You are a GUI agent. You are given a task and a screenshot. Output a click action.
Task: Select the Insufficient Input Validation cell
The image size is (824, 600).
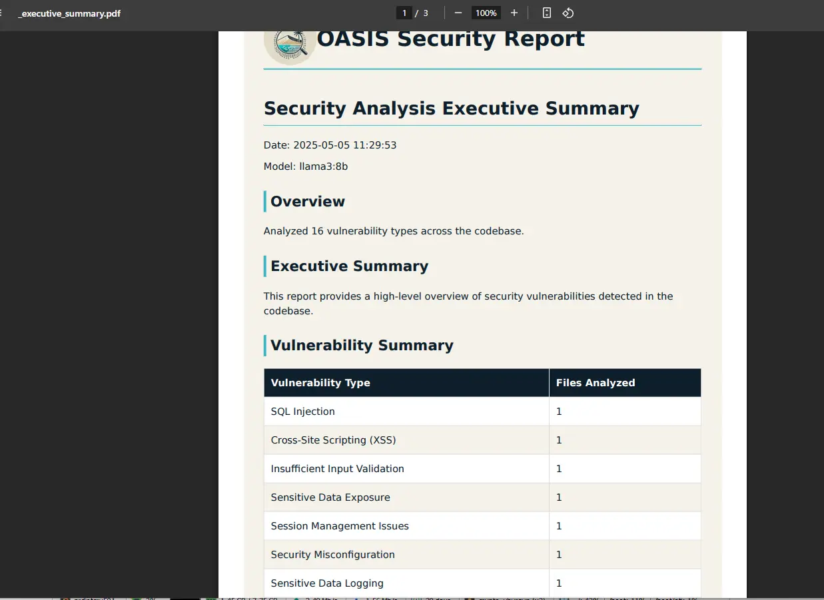click(x=406, y=469)
